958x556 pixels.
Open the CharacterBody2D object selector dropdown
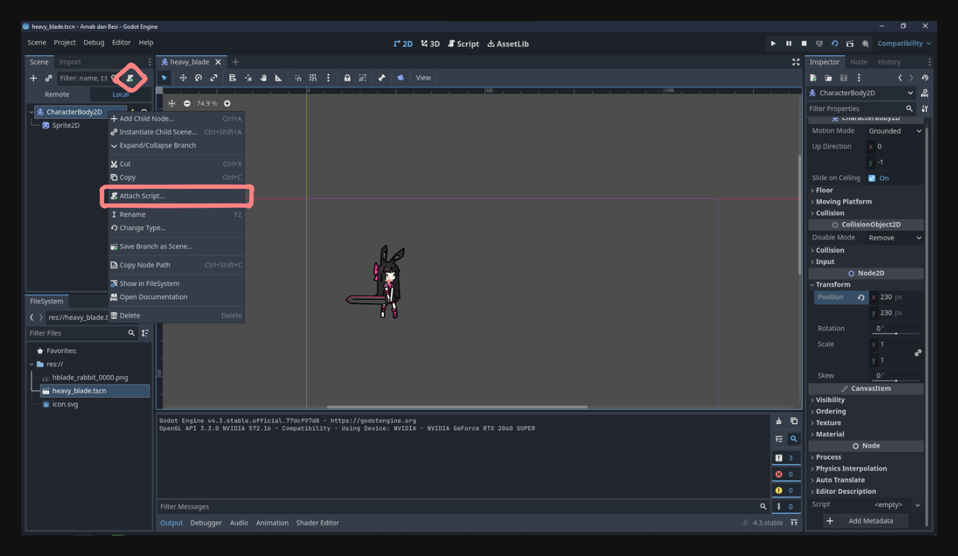click(x=861, y=93)
